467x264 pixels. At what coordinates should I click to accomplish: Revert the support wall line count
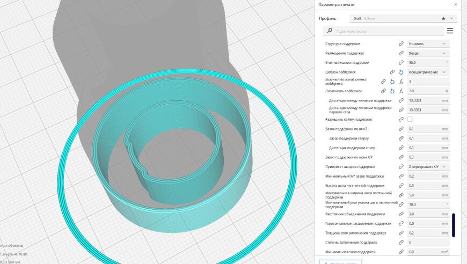click(392, 82)
